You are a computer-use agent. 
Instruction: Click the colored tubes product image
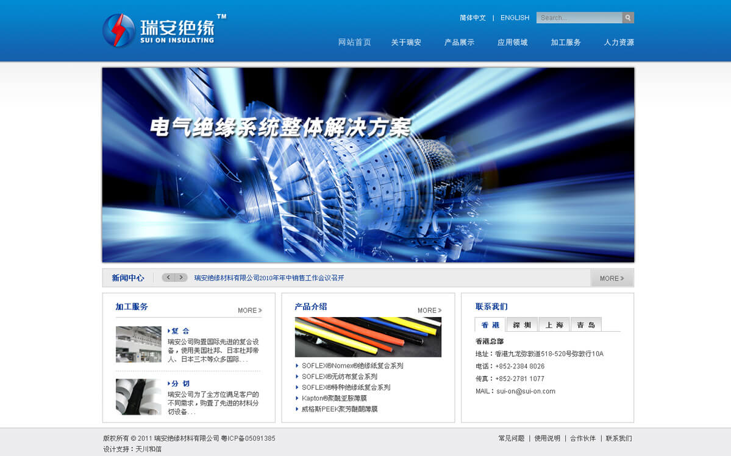tap(368, 337)
